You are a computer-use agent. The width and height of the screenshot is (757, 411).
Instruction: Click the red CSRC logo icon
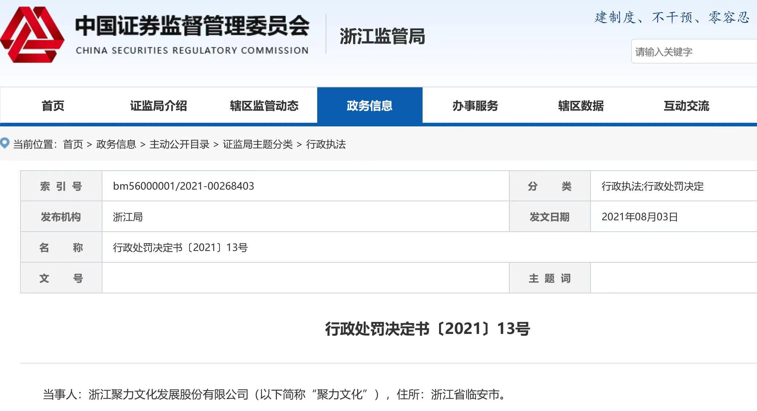coord(32,35)
